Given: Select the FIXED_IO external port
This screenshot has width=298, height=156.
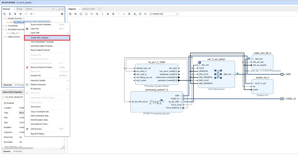Looking at the screenshot, I should point(282,99).
